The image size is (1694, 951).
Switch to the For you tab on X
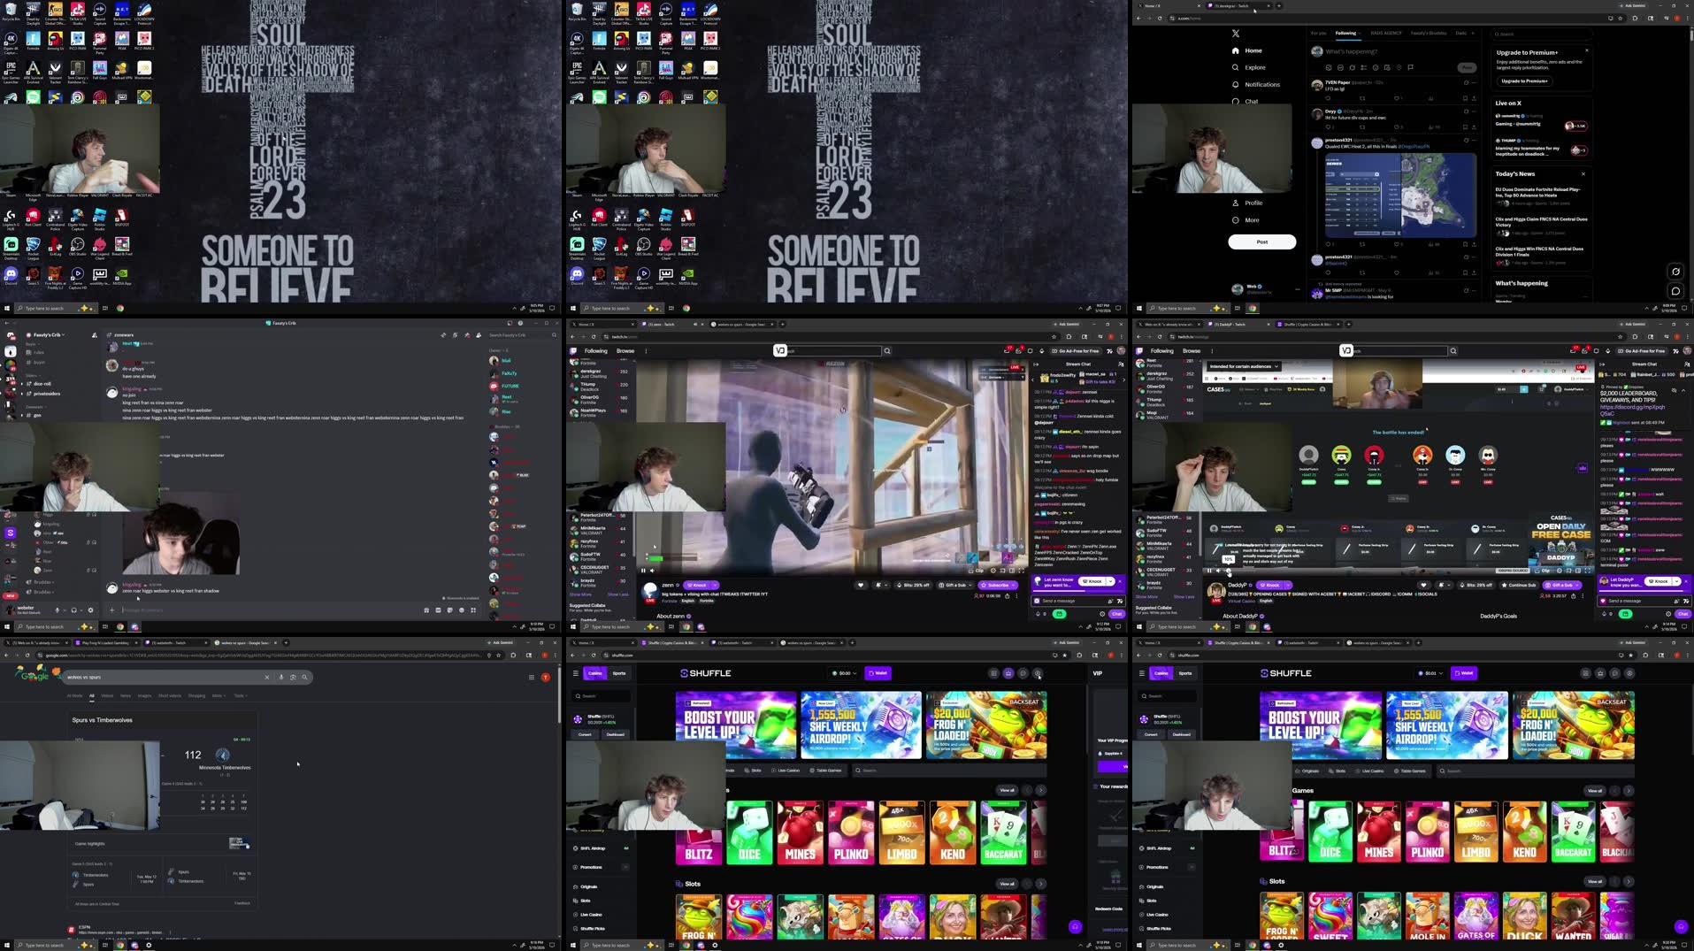pos(1318,33)
